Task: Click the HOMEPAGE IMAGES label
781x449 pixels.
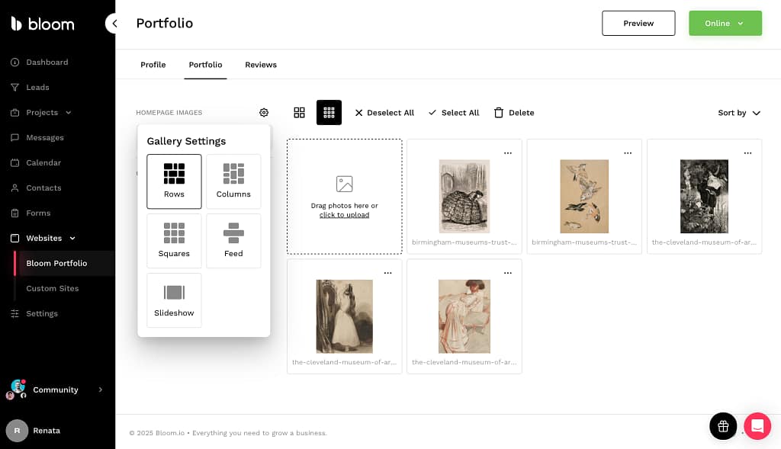Action: tap(169, 113)
